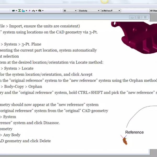Click the text "> System > Locate"
This screenshot has height=157, width=157.
[17, 69]
